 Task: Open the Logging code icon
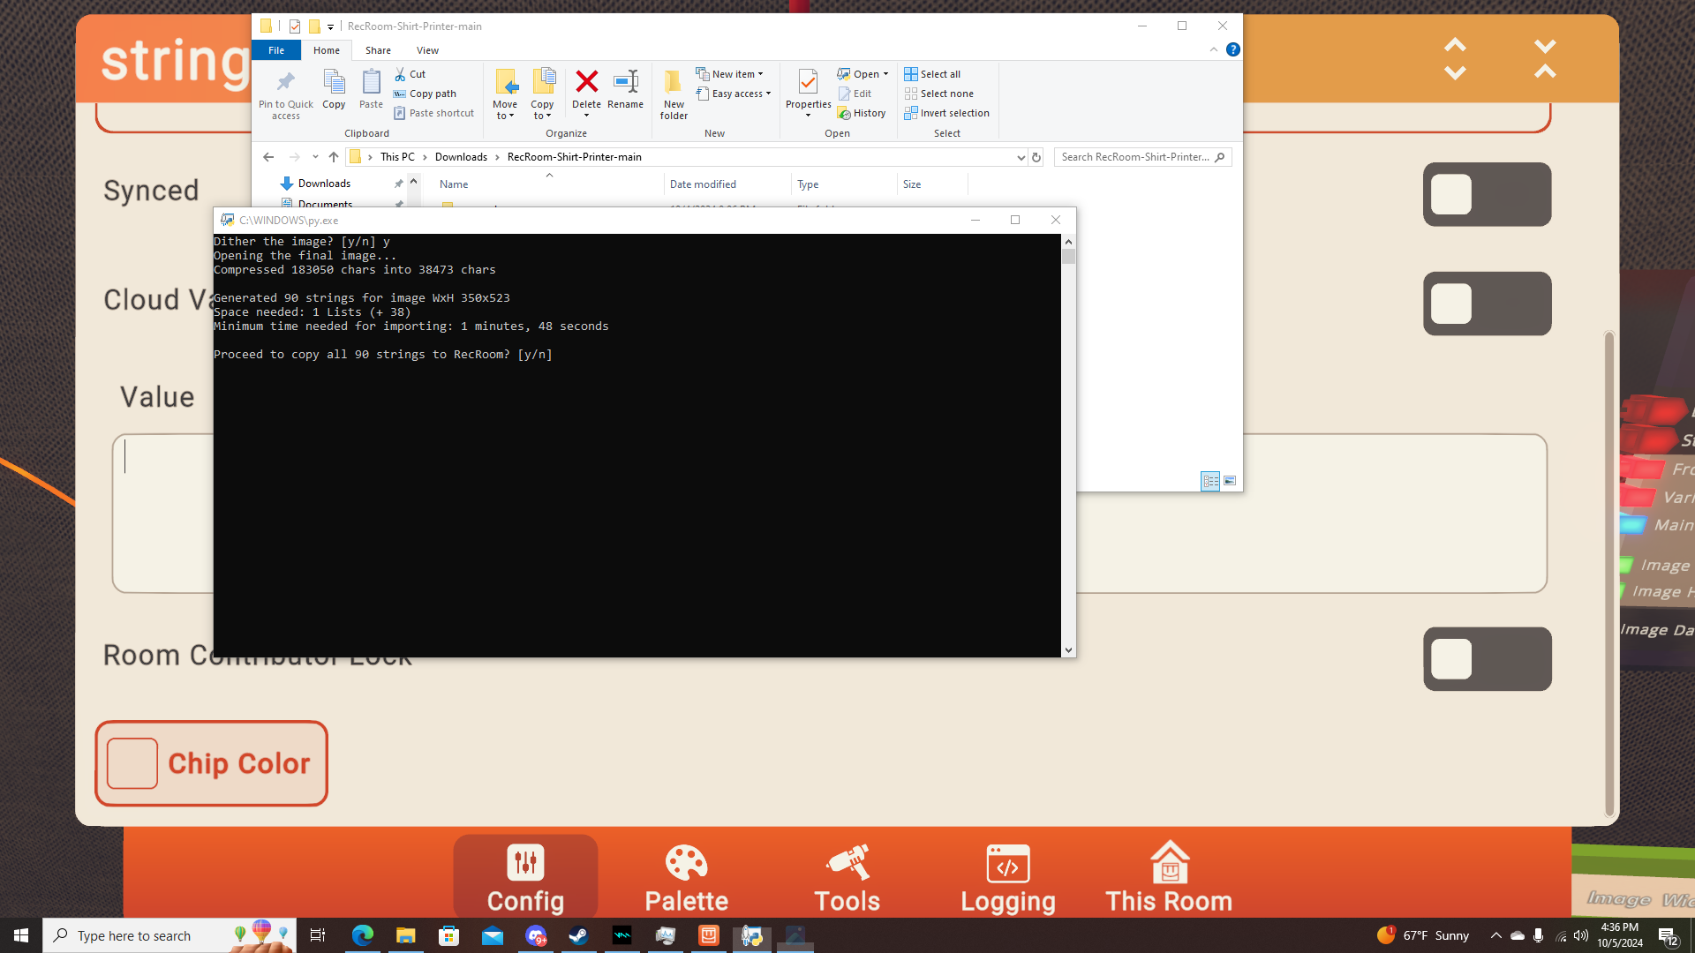pos(1007,863)
